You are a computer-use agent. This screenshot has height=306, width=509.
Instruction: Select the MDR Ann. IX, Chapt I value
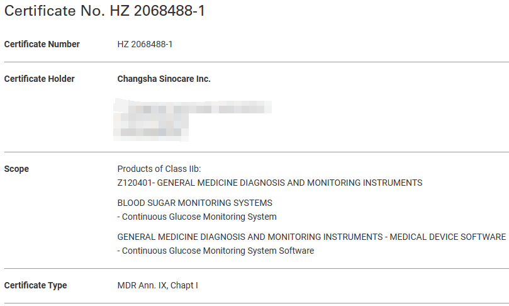[157, 285]
